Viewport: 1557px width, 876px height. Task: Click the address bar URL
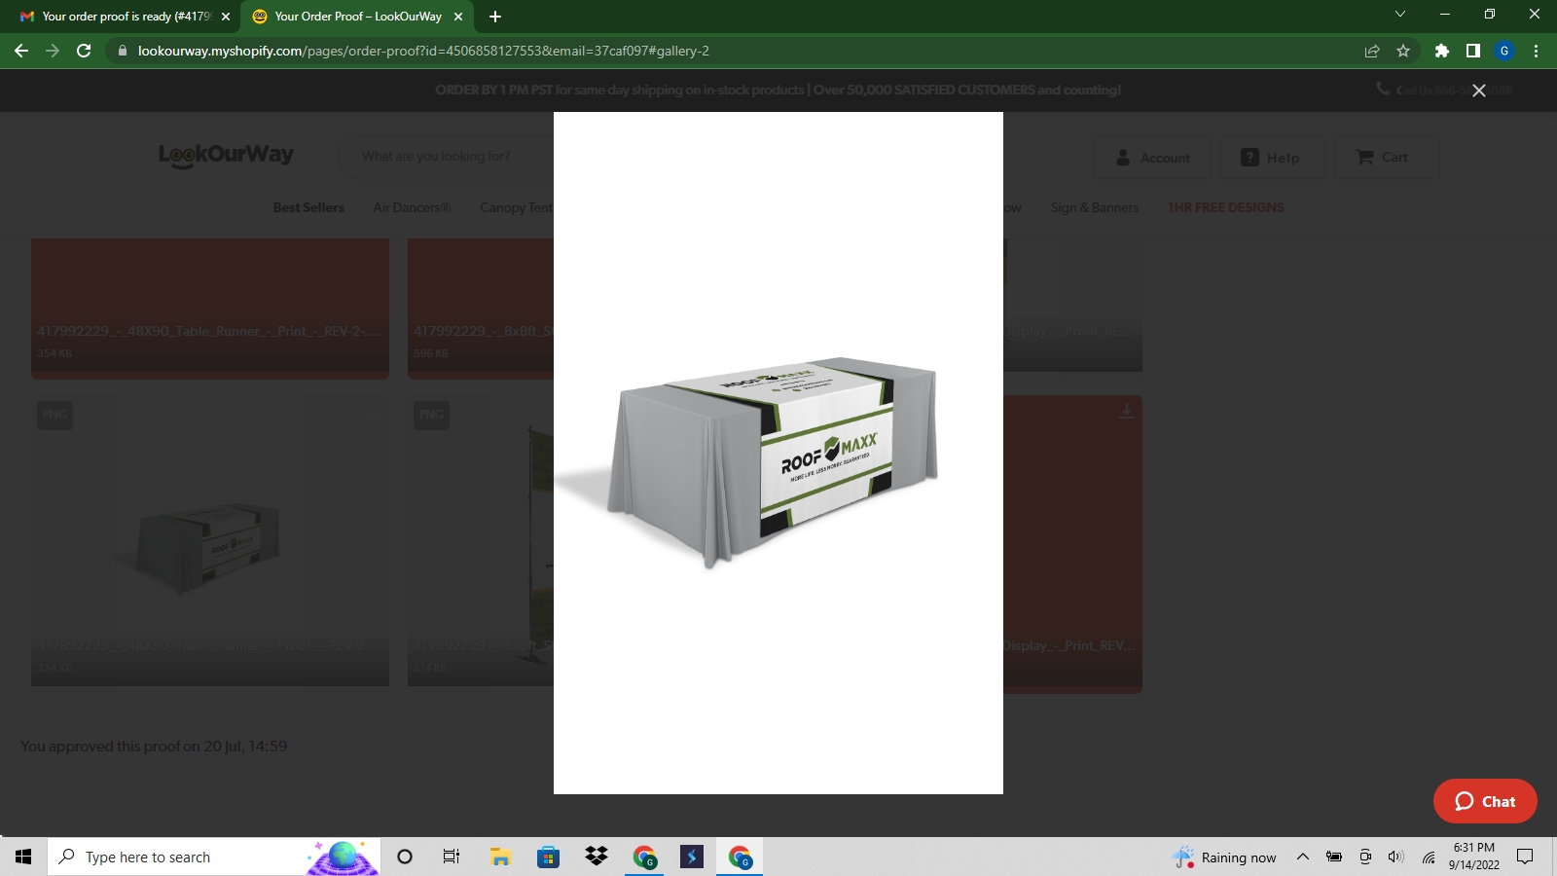point(423,51)
